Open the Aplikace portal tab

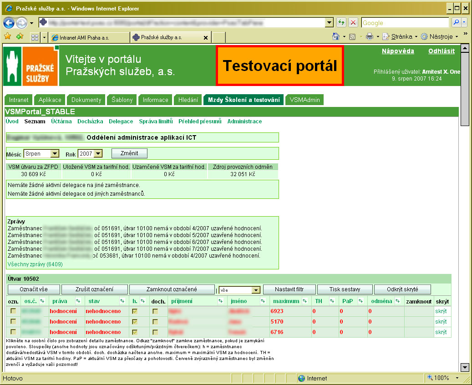tap(50, 100)
